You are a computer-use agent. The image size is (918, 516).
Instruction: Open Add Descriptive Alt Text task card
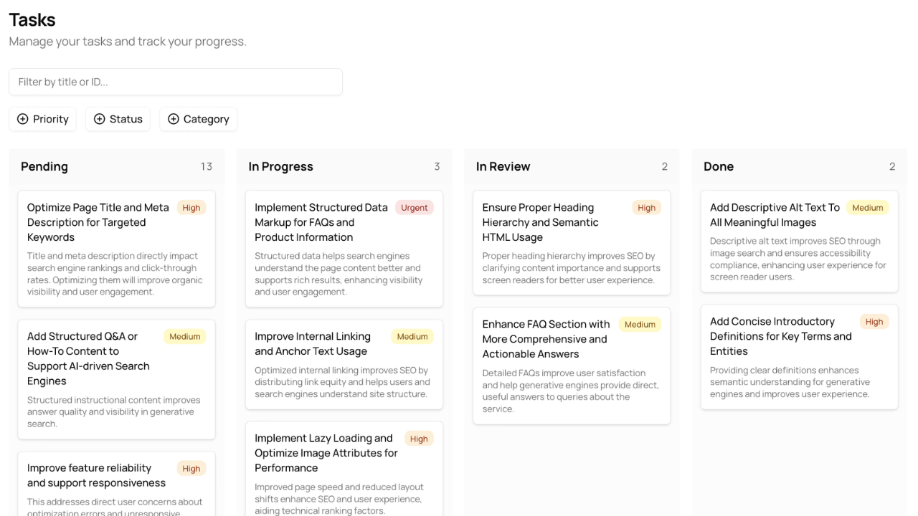point(775,215)
